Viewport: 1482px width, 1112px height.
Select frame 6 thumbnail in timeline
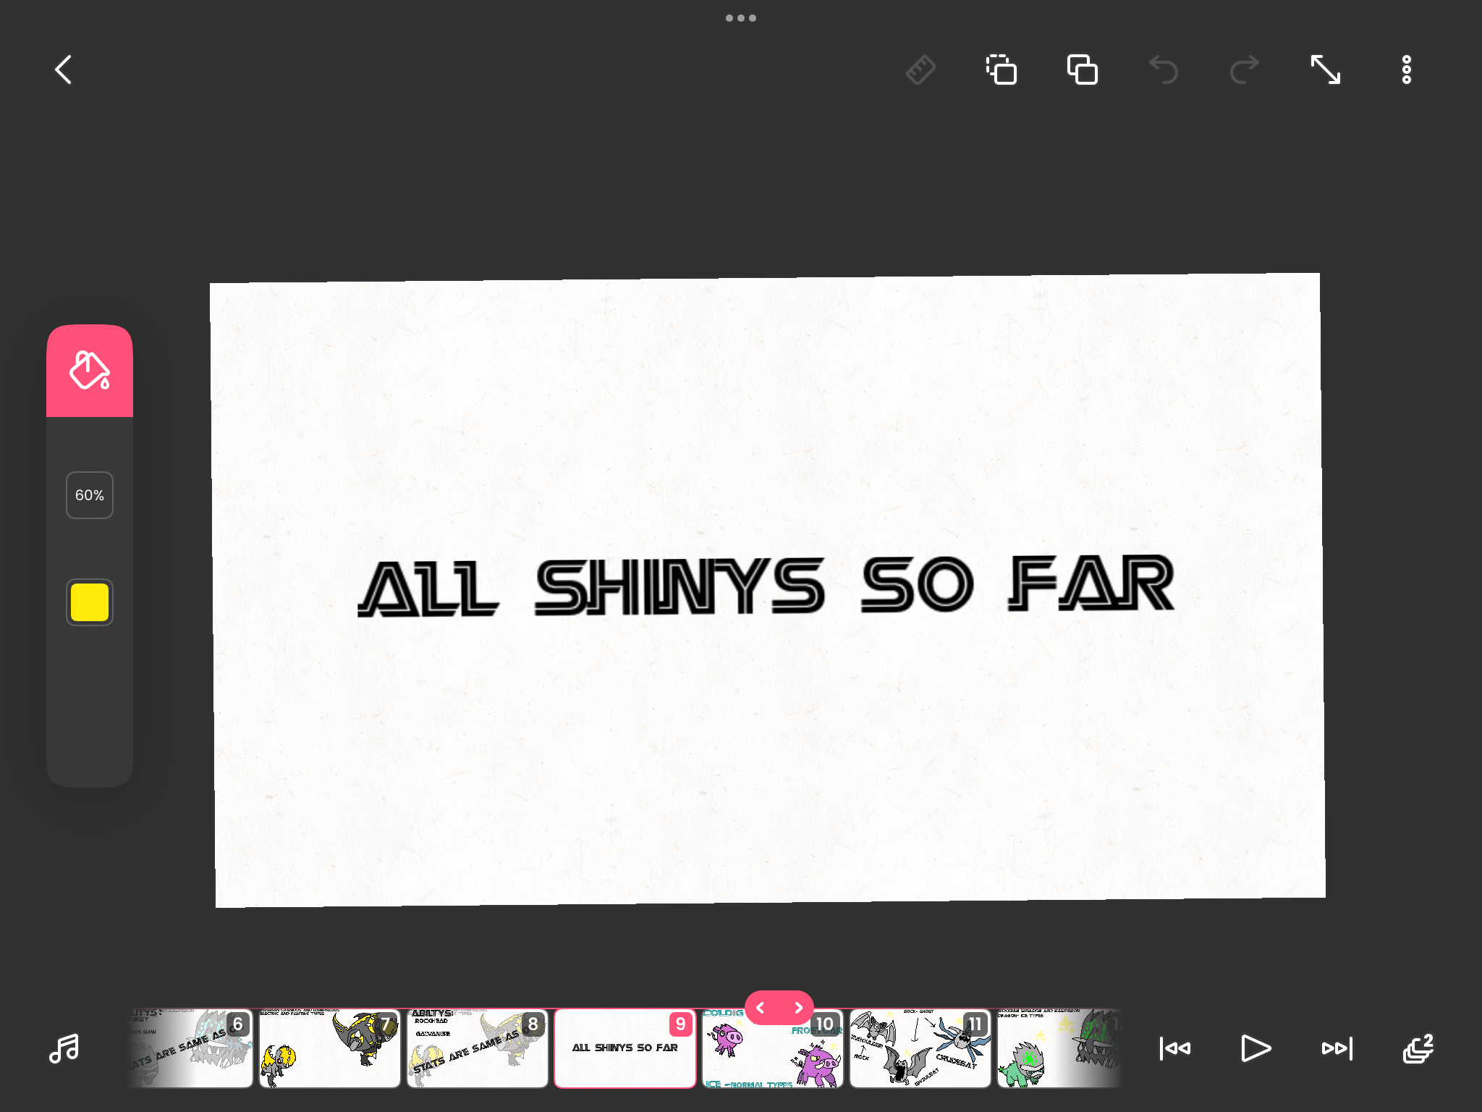pos(190,1048)
